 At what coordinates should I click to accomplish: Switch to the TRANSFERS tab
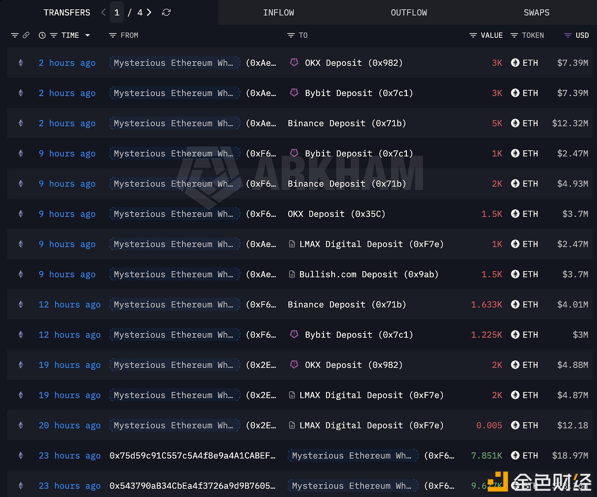point(67,13)
